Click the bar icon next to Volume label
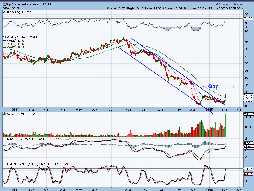This screenshot has width=254, height=191. [x=5, y=114]
